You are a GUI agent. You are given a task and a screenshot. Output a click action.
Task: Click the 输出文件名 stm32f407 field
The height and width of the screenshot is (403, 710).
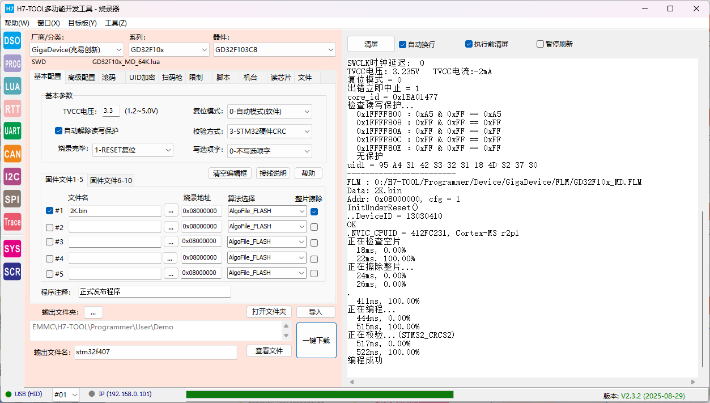click(x=155, y=352)
